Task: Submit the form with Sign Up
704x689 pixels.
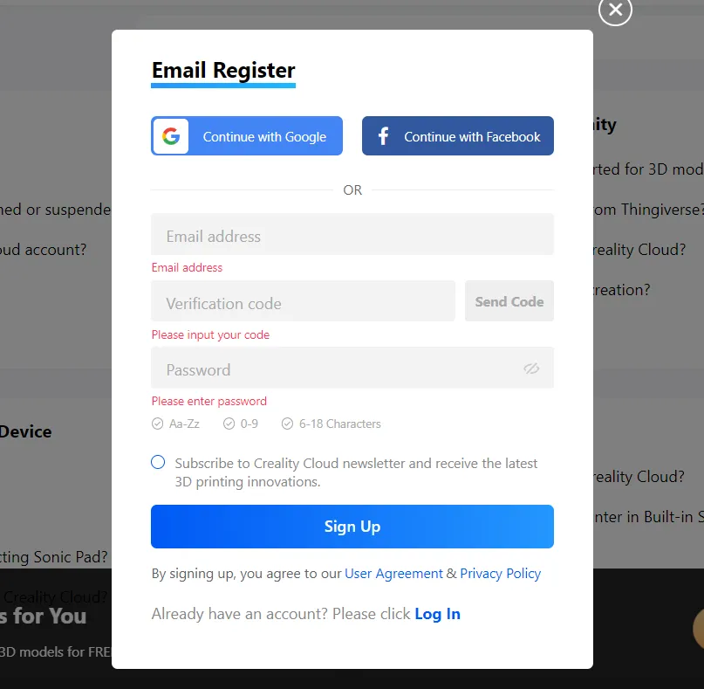Action: point(352,527)
